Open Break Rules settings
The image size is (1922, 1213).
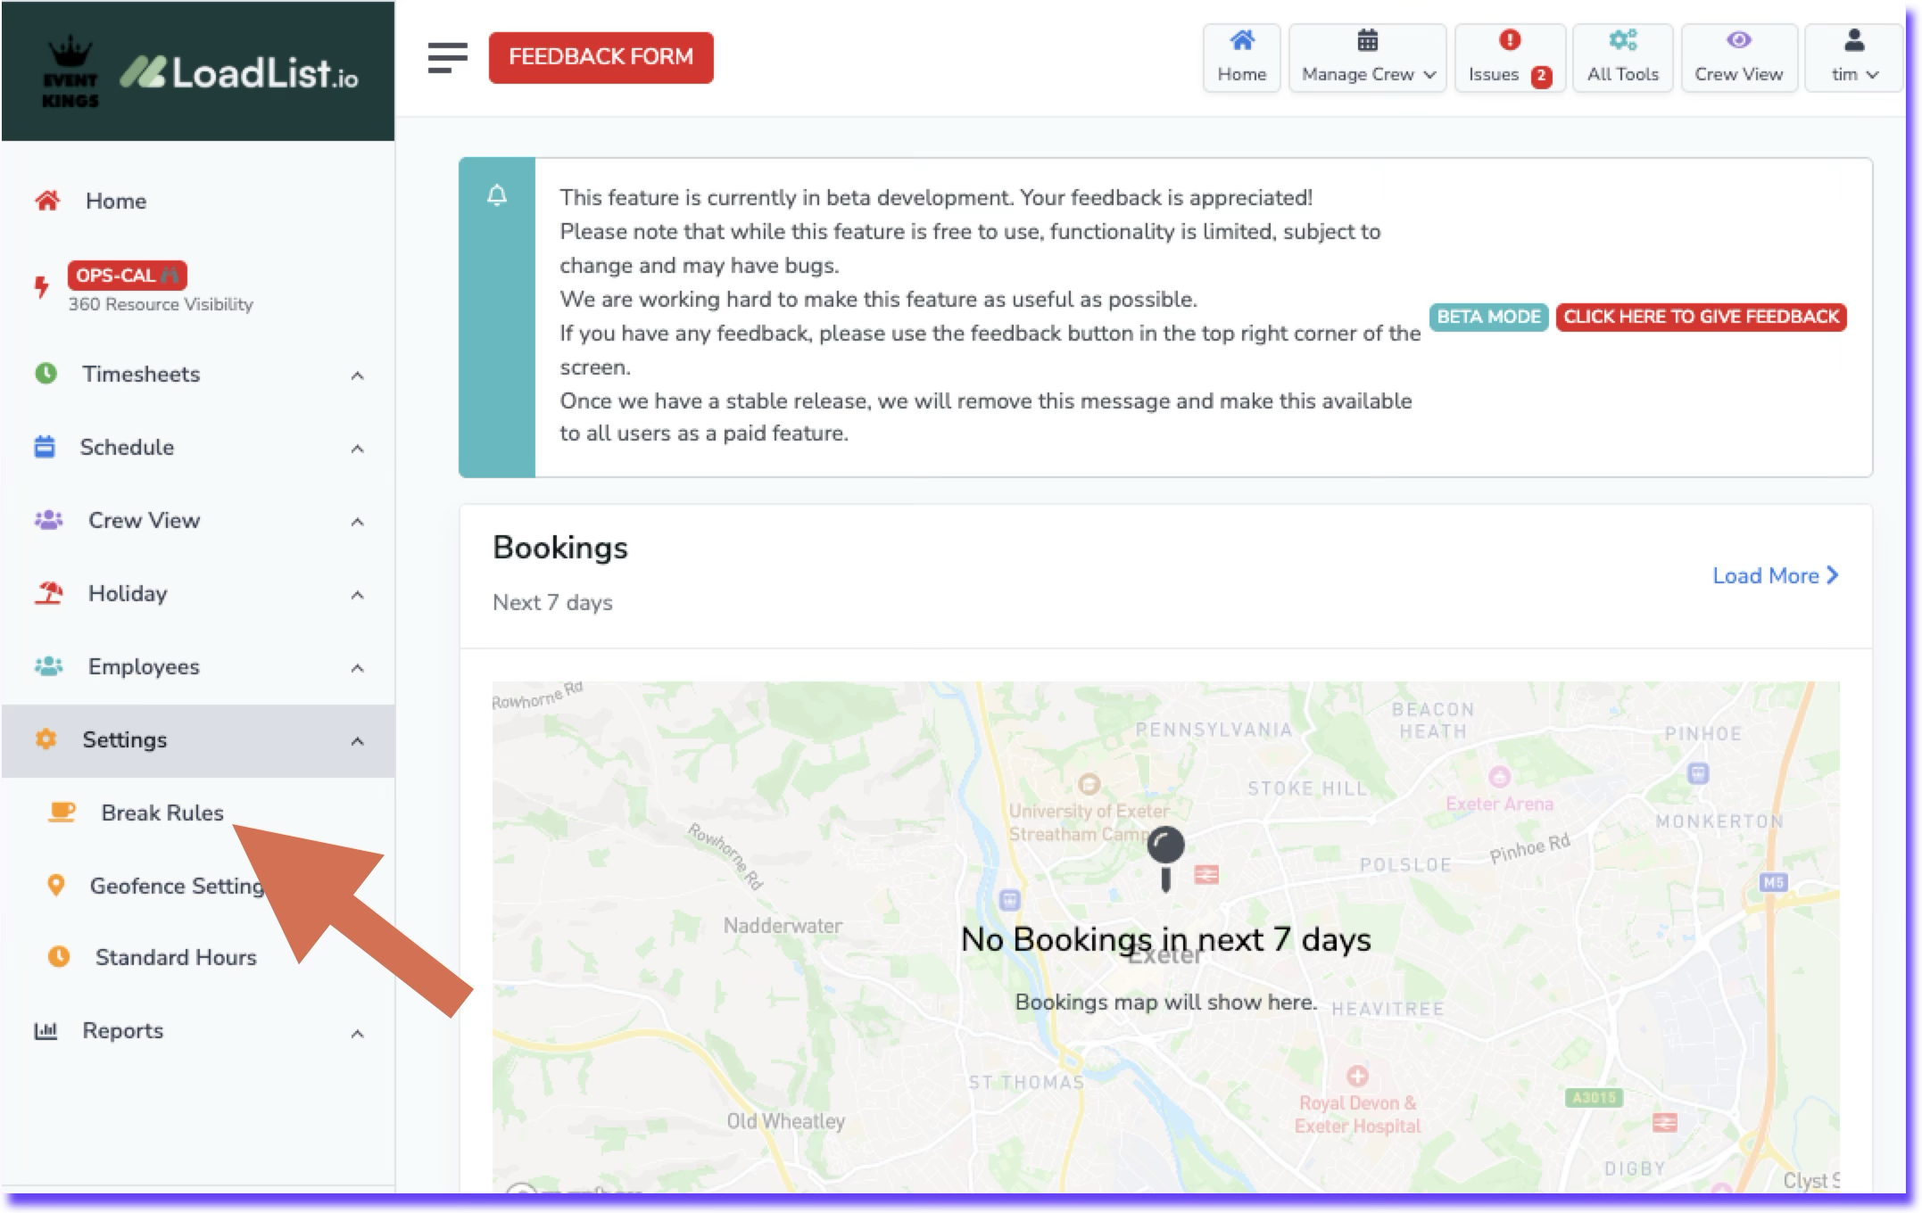point(162,813)
